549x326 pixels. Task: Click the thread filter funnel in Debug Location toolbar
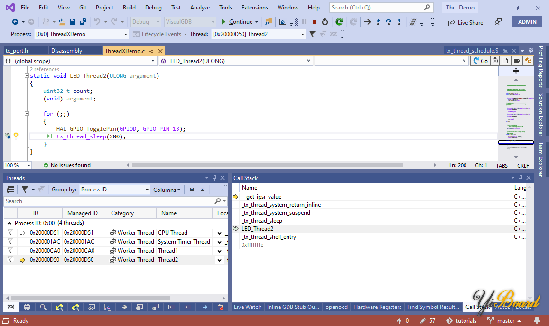tap(312, 34)
